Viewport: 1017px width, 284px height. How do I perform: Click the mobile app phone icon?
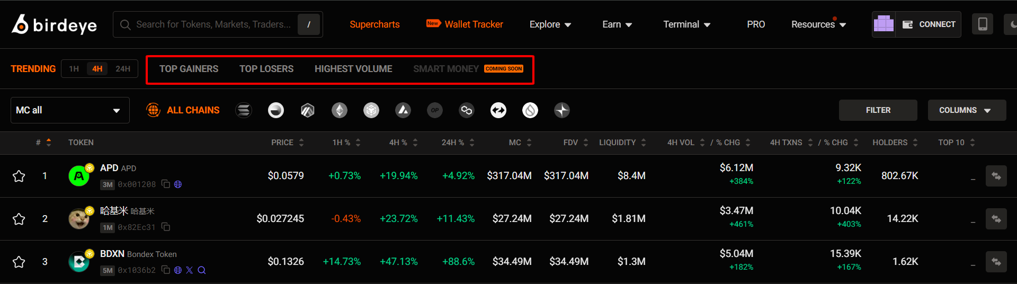pyautogui.click(x=983, y=24)
